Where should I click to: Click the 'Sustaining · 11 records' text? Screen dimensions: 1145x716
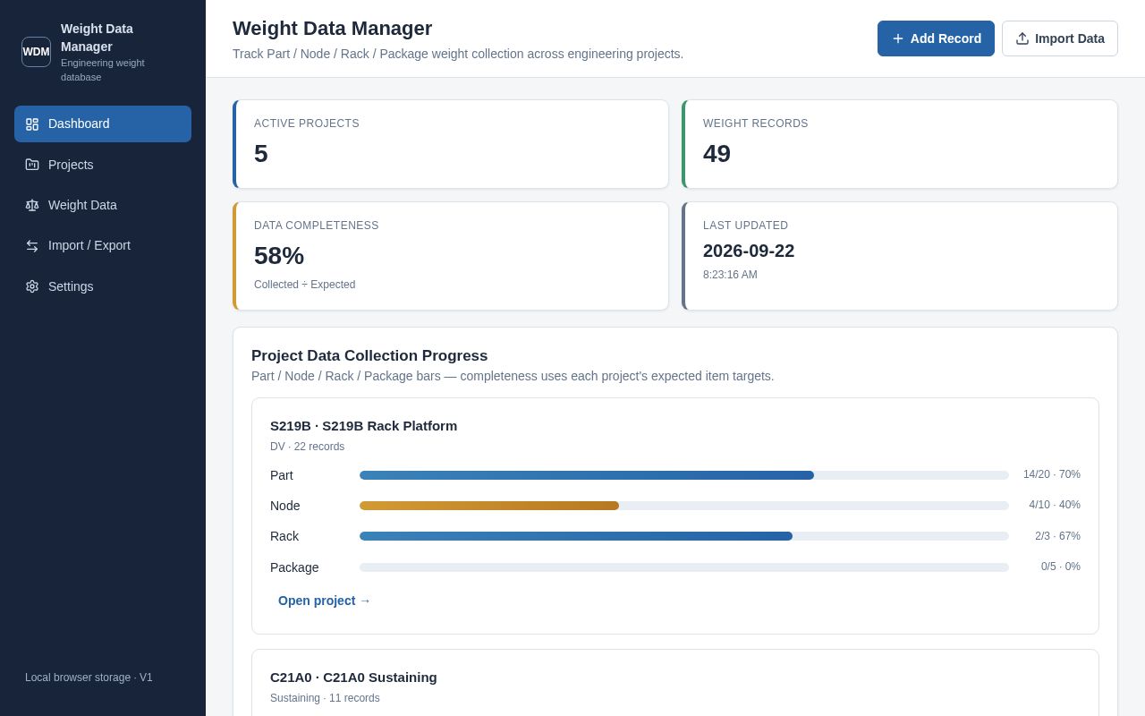[x=325, y=698]
